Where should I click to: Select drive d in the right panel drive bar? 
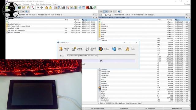(105, 12)
